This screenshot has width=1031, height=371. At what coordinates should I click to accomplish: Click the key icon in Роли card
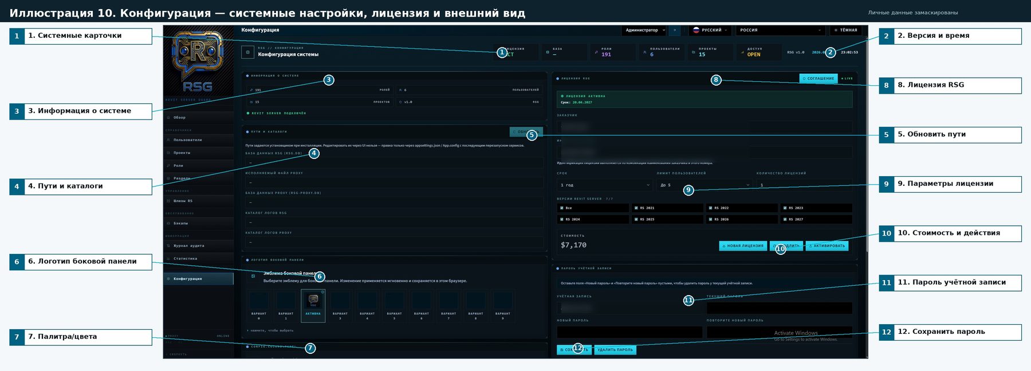(x=596, y=52)
